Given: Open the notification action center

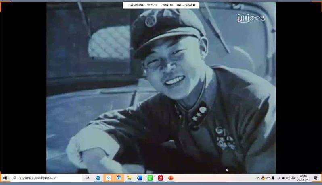Looking at the screenshot, I should 316,178.
